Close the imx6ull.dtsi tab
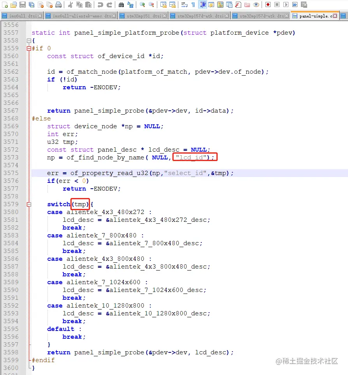This screenshot has height=375, width=348. (x=40, y=16)
